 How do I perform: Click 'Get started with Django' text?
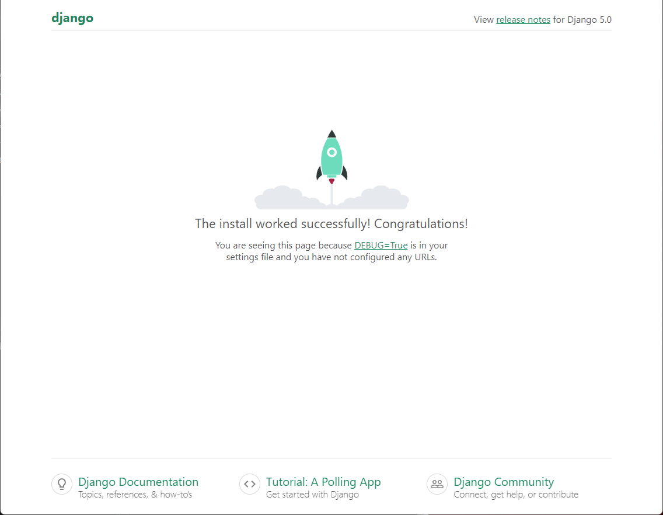(312, 495)
